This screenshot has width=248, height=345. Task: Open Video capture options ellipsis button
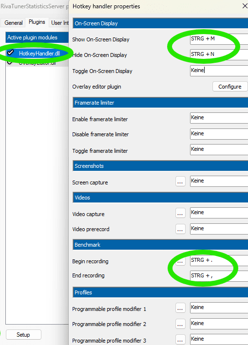coord(180,213)
